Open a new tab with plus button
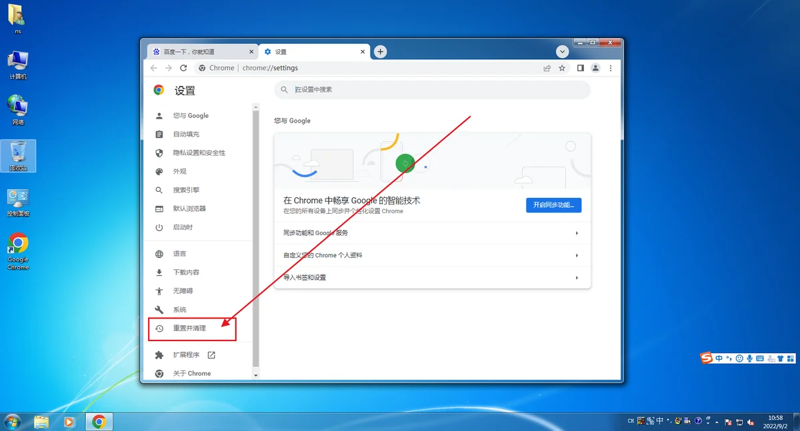800x431 pixels. [380, 51]
